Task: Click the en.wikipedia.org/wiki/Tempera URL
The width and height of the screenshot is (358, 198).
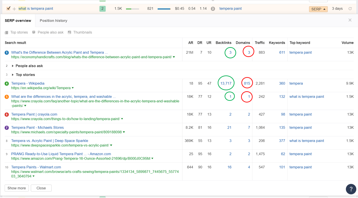Action: (x=41, y=88)
